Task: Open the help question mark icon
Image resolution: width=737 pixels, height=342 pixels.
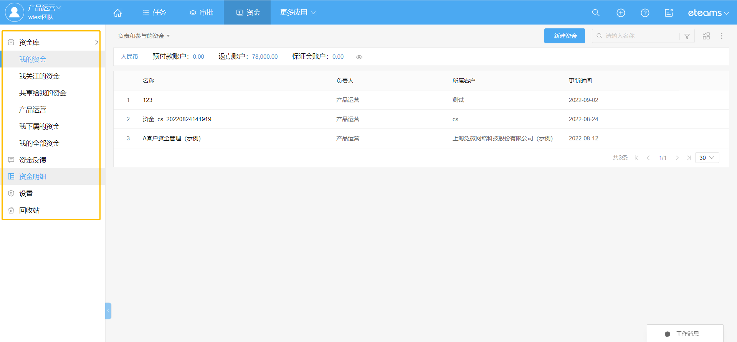Action: (645, 13)
